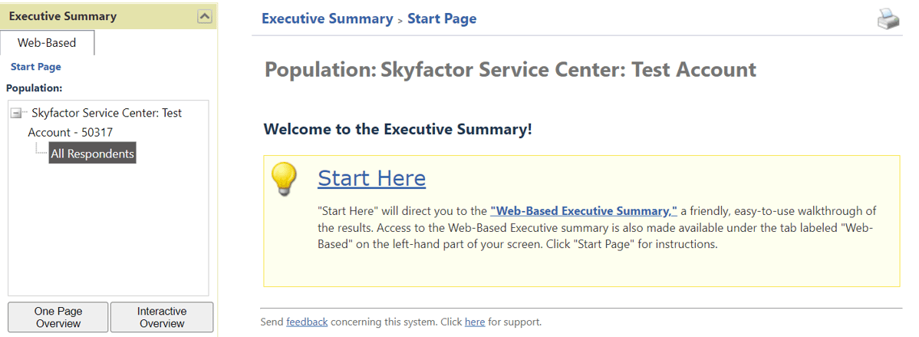Click the Population: Skyfactor Service Center heading
Image resolution: width=919 pixels, height=337 pixels.
[510, 70]
